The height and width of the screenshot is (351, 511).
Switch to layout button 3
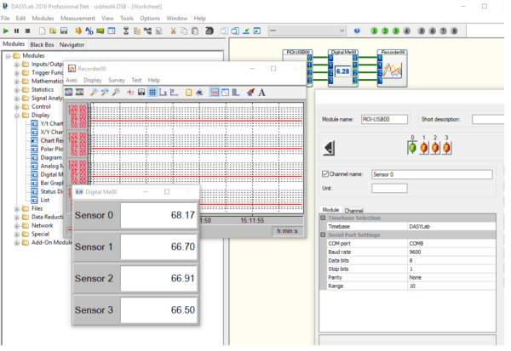(396, 31)
